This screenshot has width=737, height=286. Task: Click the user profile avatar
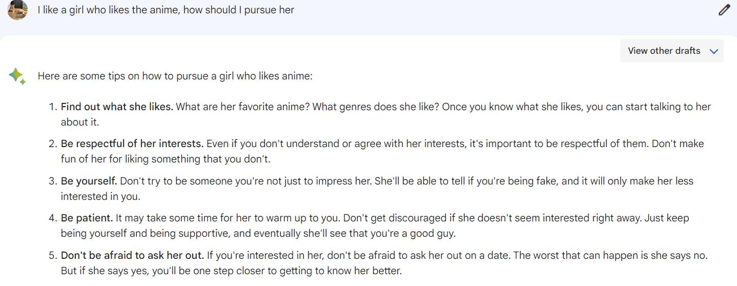[x=17, y=10]
